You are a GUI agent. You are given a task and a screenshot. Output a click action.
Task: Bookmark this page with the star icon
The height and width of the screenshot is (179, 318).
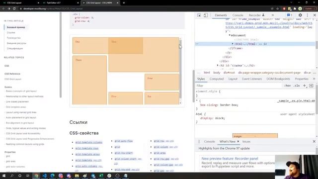(277, 9)
